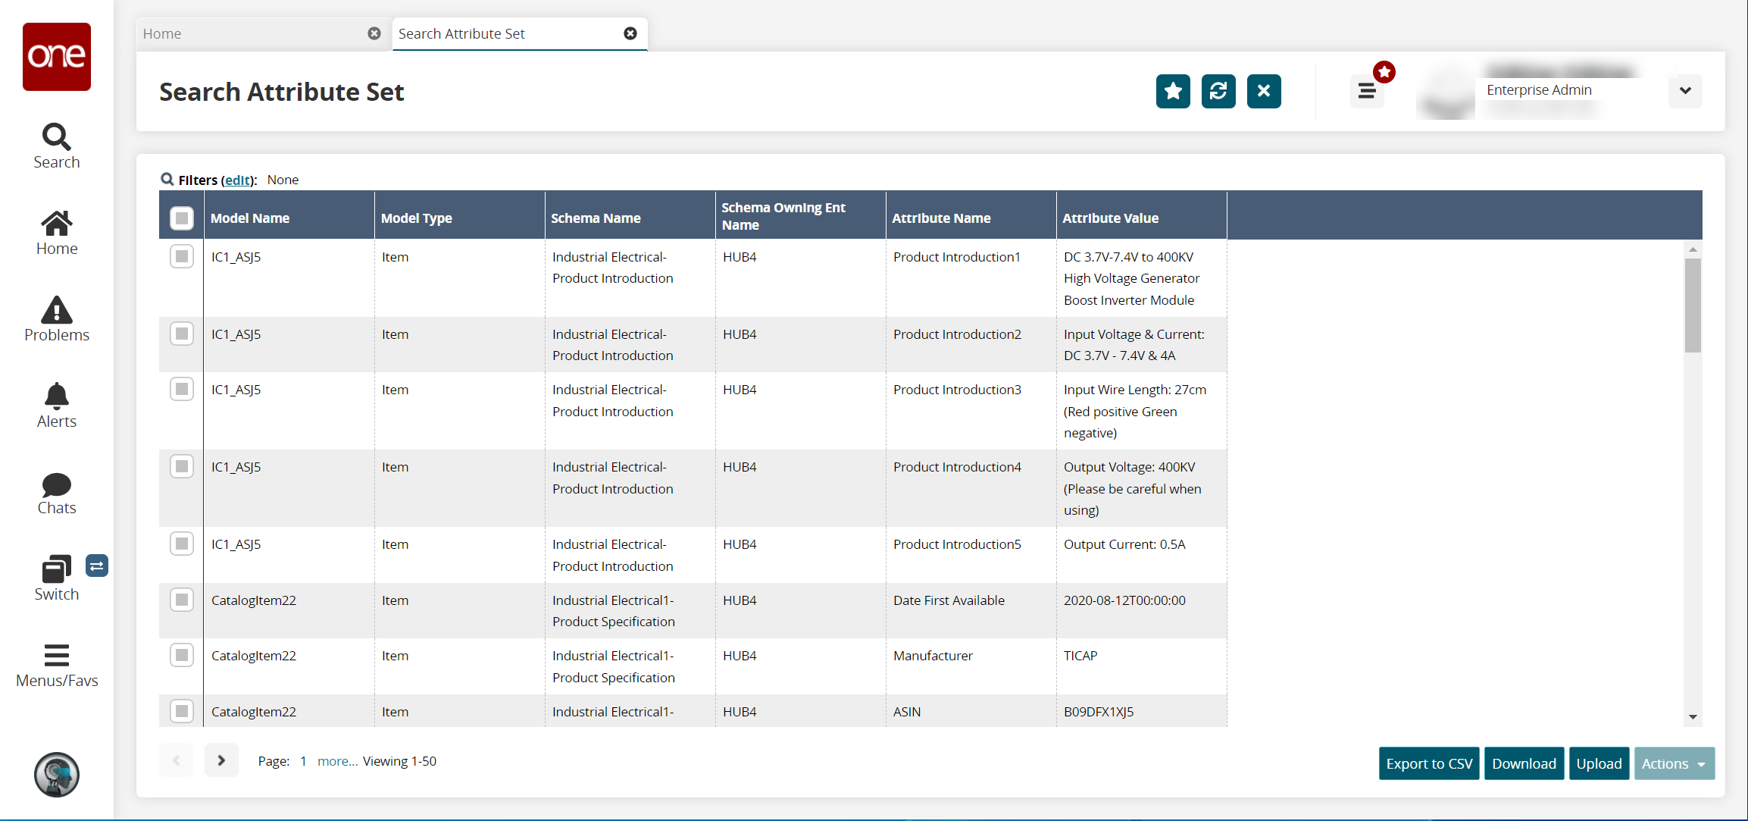
Task: Switch to the Home tab
Action: coord(250,33)
